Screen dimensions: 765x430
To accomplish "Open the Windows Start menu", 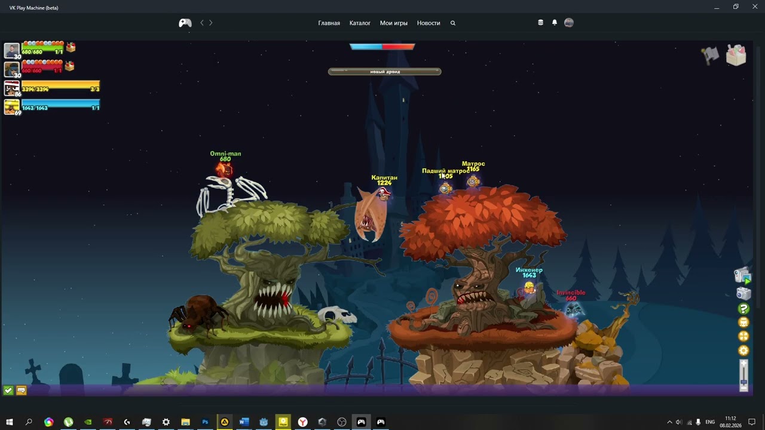I will pyautogui.click(x=10, y=422).
